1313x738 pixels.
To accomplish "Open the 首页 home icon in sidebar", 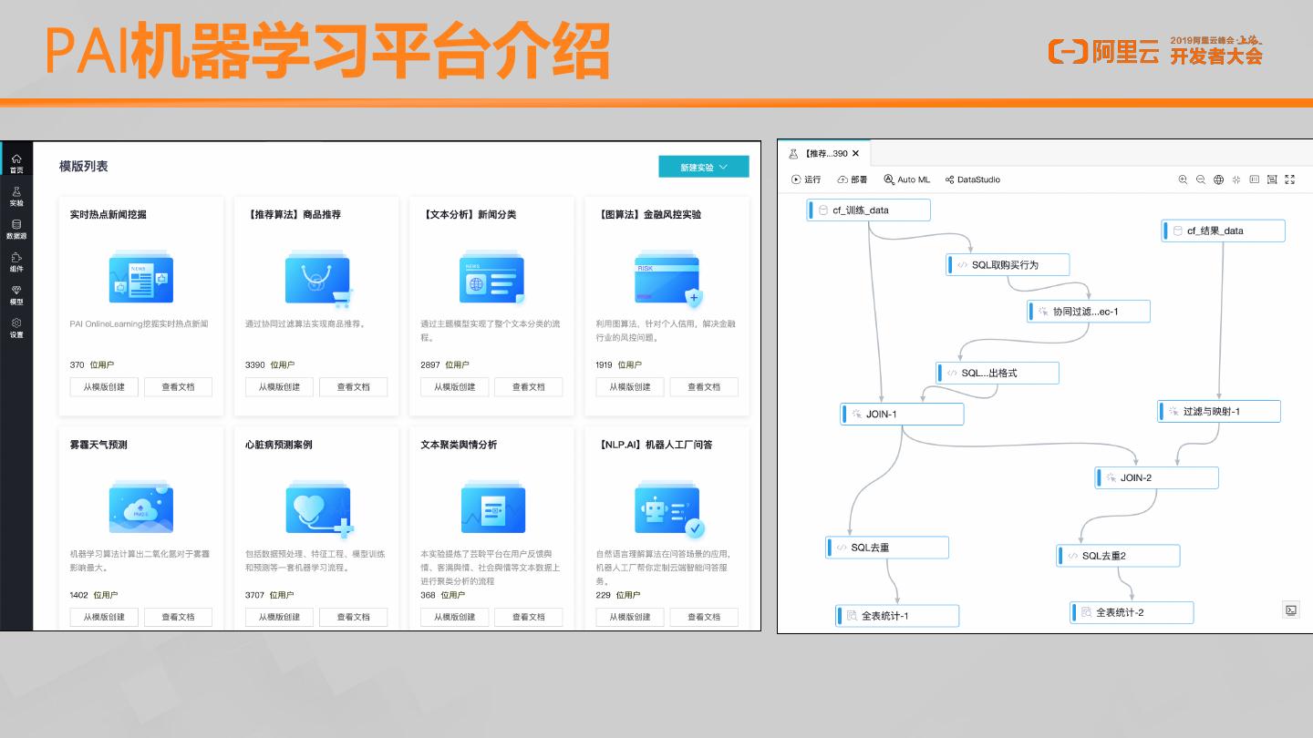I will click(16, 163).
